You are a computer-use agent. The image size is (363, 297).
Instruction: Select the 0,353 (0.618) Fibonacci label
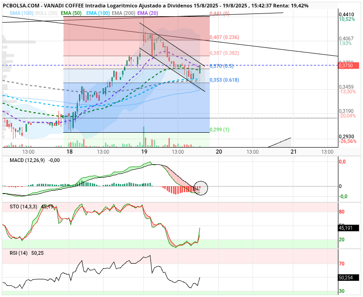224,80
